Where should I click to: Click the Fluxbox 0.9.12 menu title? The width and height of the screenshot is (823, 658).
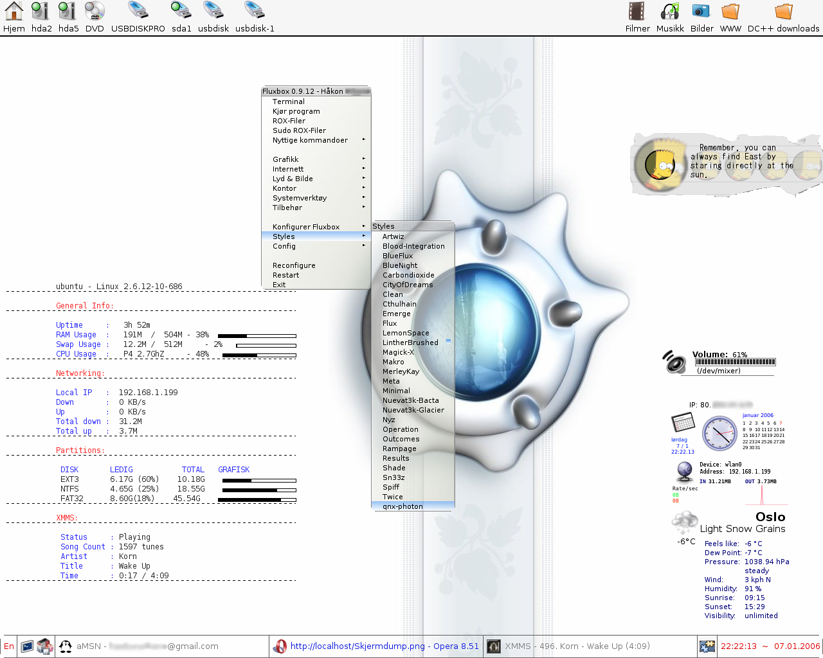point(316,91)
